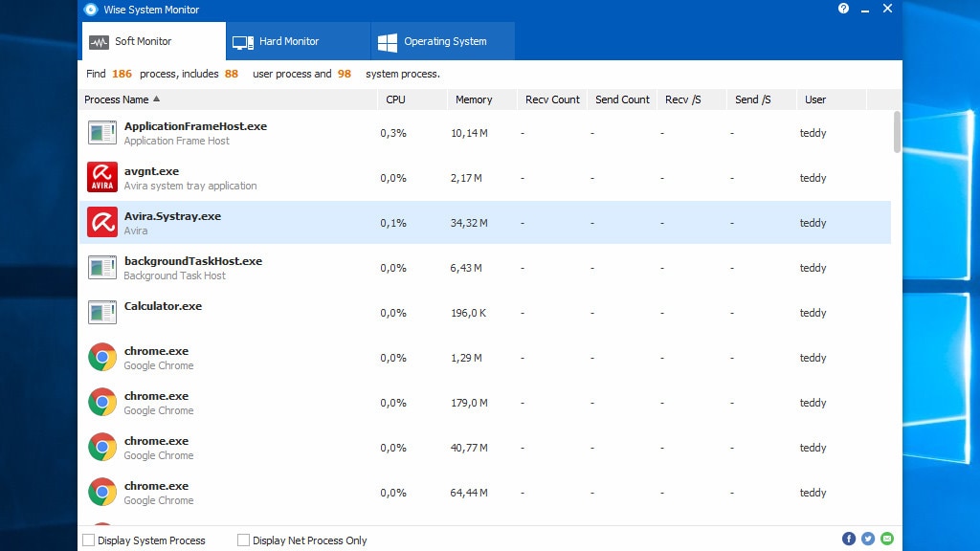Close the Wise System Monitor window
980x551 pixels.
coord(887,8)
